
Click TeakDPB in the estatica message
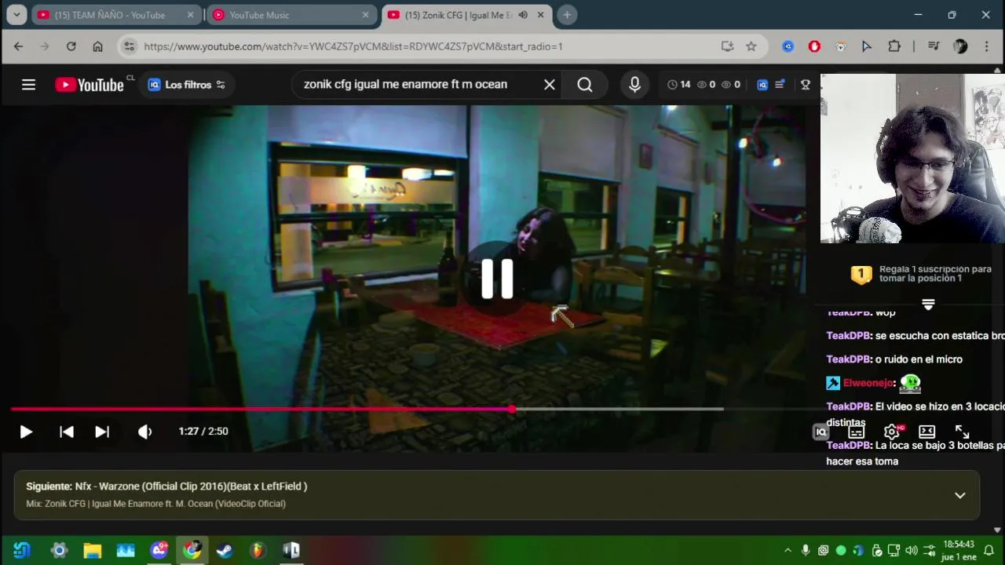[x=848, y=336]
